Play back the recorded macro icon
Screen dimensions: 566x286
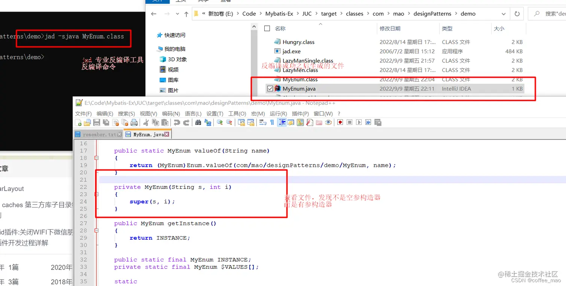point(359,122)
